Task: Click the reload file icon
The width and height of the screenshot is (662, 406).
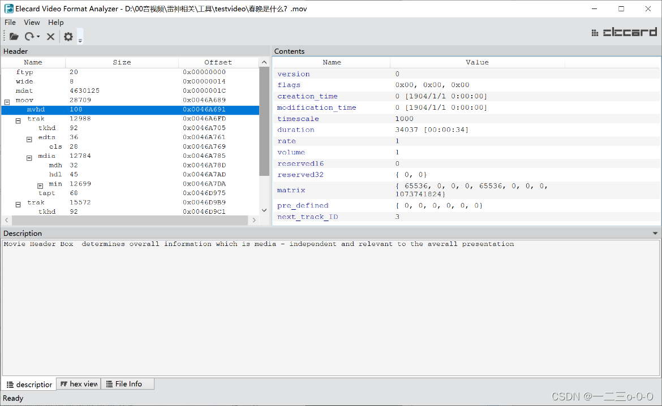Action: [29, 37]
